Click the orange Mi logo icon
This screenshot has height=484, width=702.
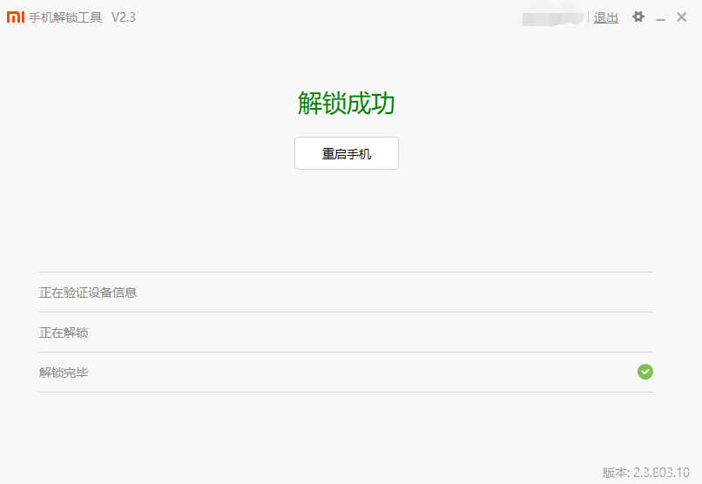(16, 17)
